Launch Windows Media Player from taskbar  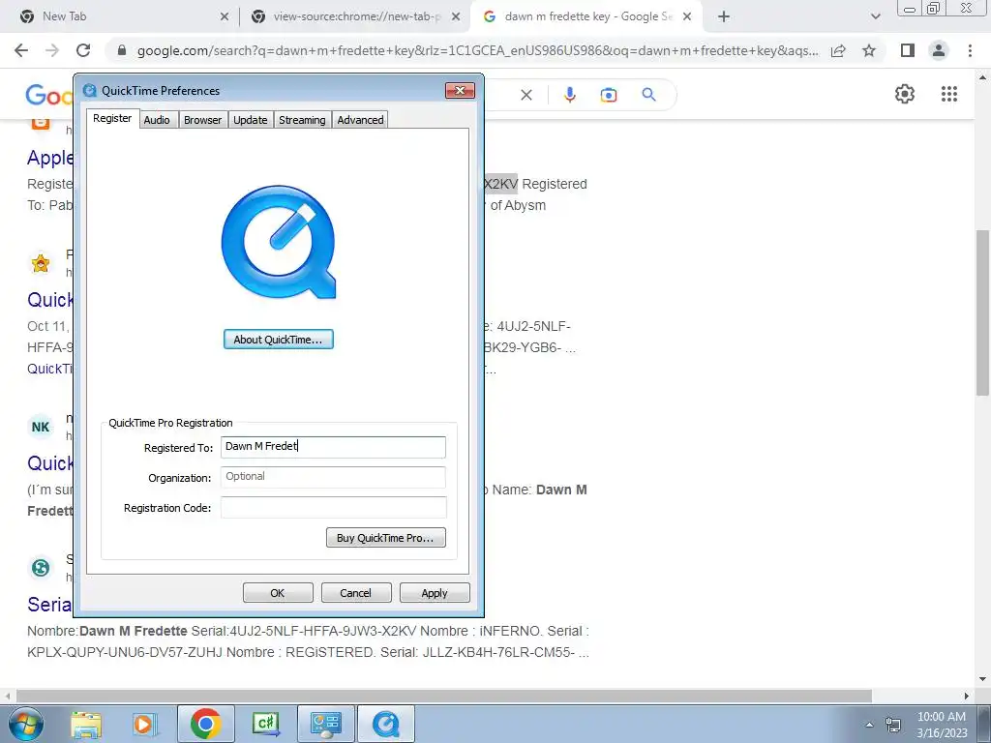tap(144, 725)
